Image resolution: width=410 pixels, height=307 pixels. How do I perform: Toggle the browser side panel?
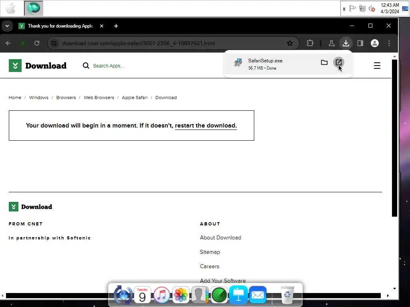[x=360, y=43]
